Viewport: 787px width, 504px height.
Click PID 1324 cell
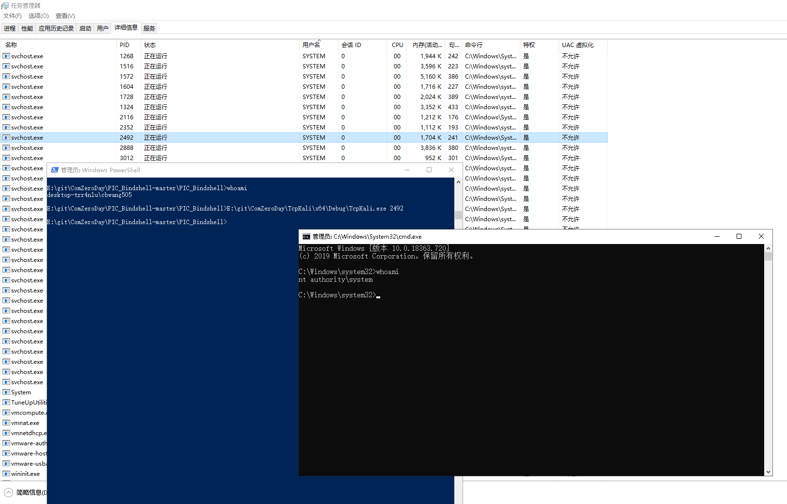pos(127,107)
